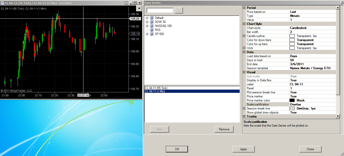Click the property grid scroll-down arrow

click(x=338, y=116)
